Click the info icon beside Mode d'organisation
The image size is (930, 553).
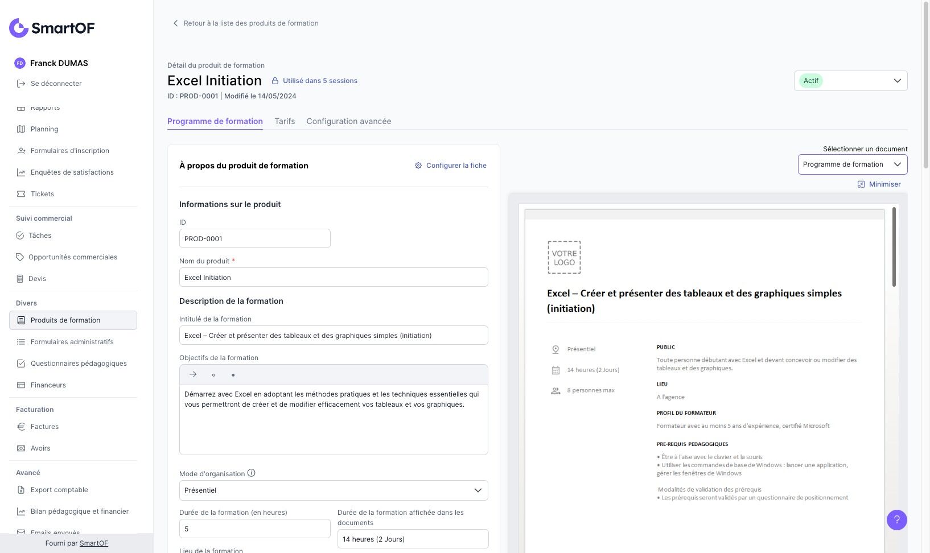click(x=252, y=473)
